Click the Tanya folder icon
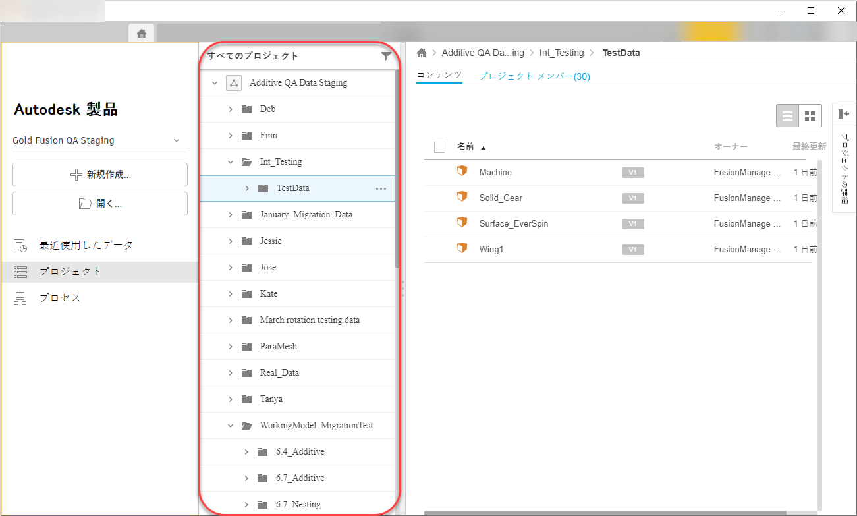This screenshot has width=857, height=516. 247,399
